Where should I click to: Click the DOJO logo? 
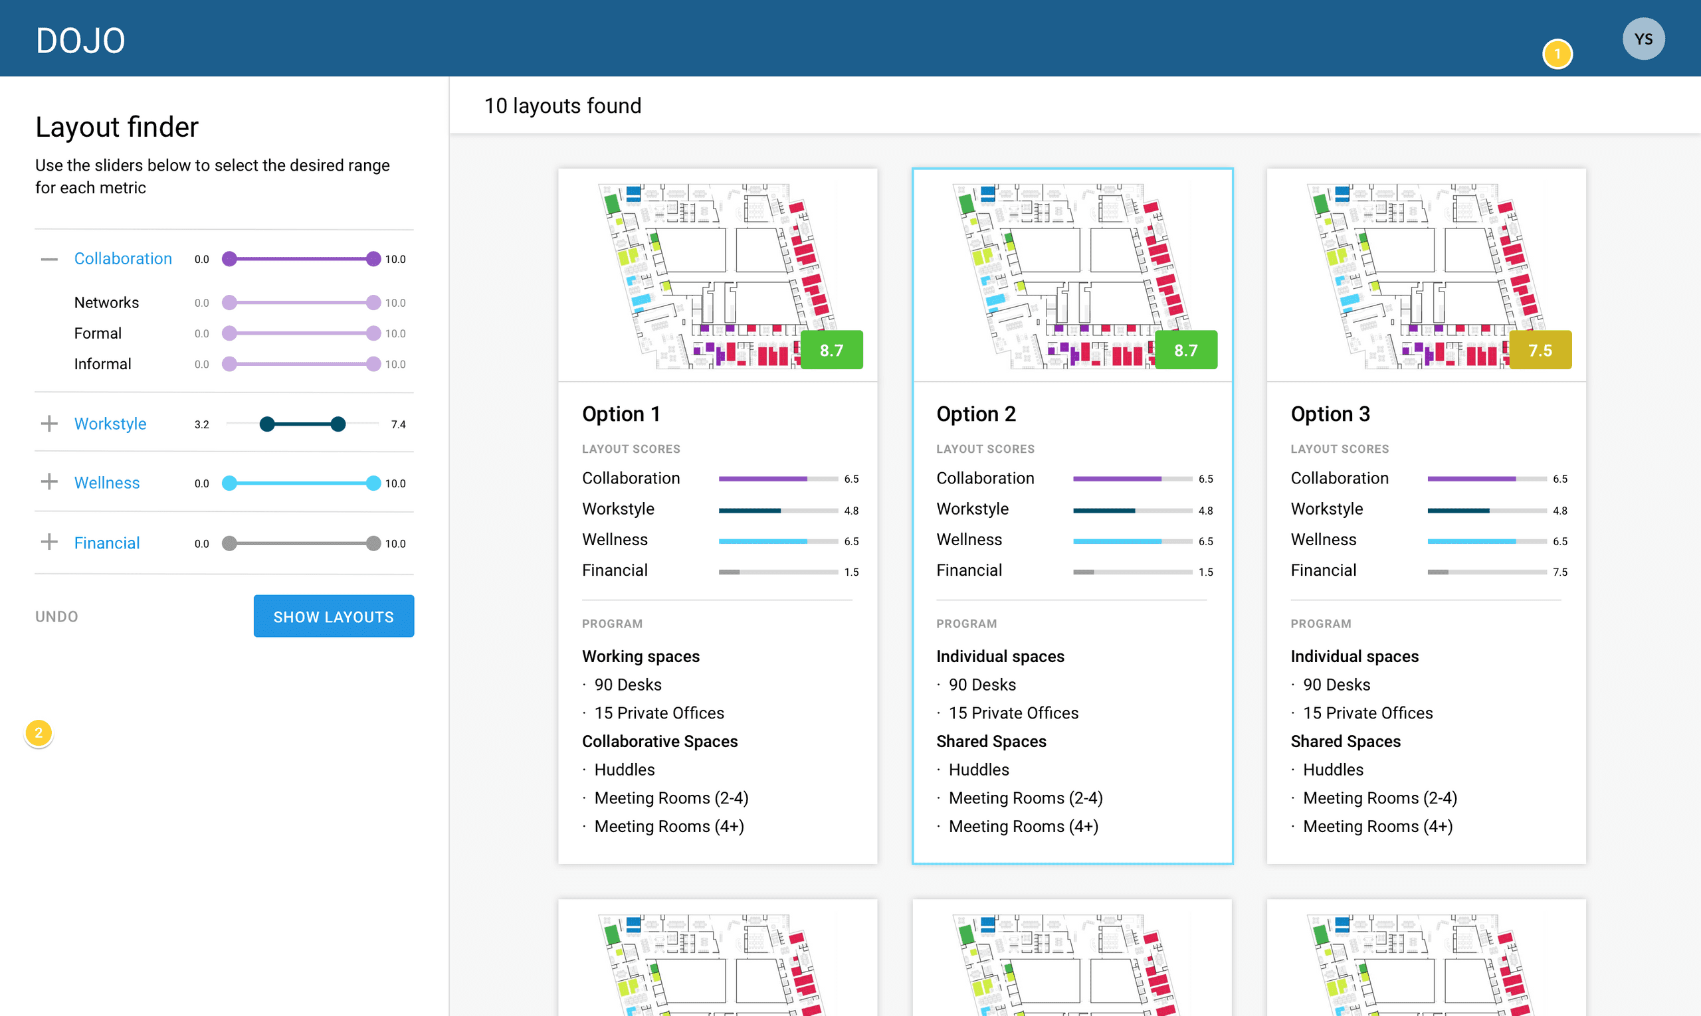click(x=80, y=41)
